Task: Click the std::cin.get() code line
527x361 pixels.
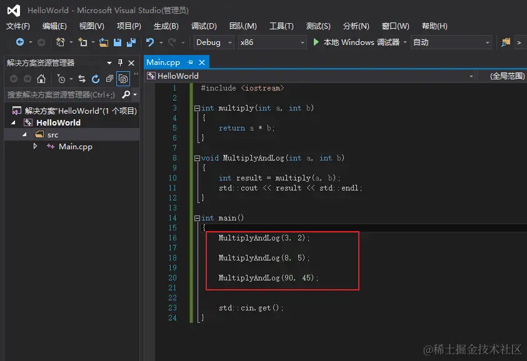Action: 251,308
